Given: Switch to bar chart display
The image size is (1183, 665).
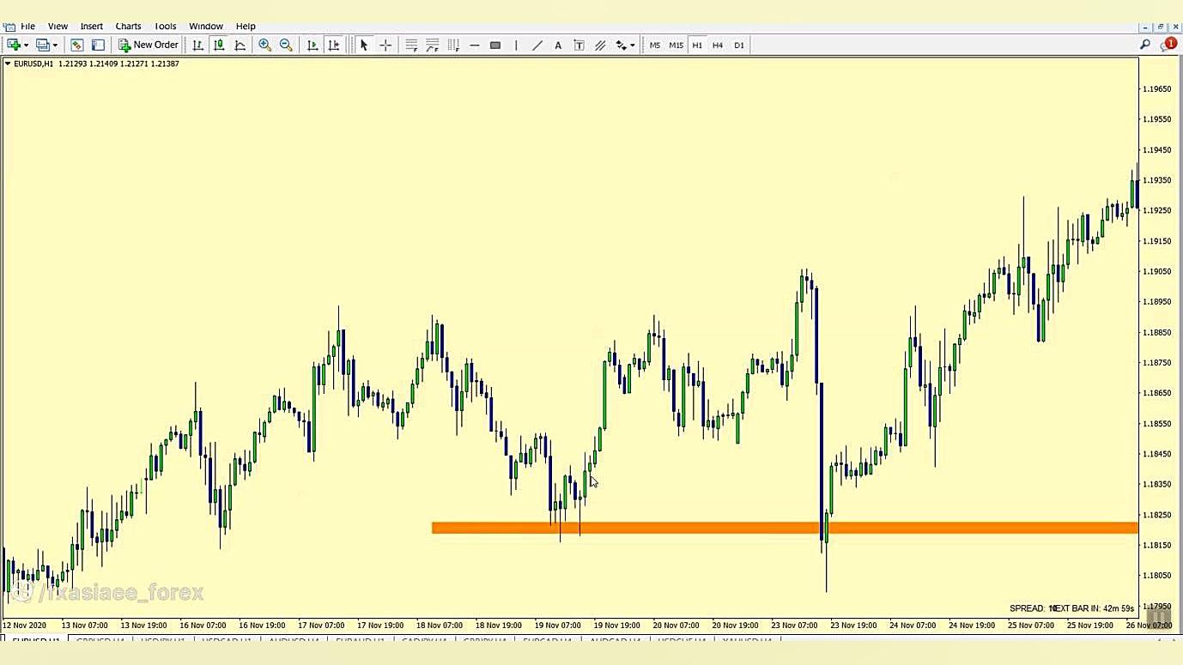Looking at the screenshot, I should [x=198, y=45].
